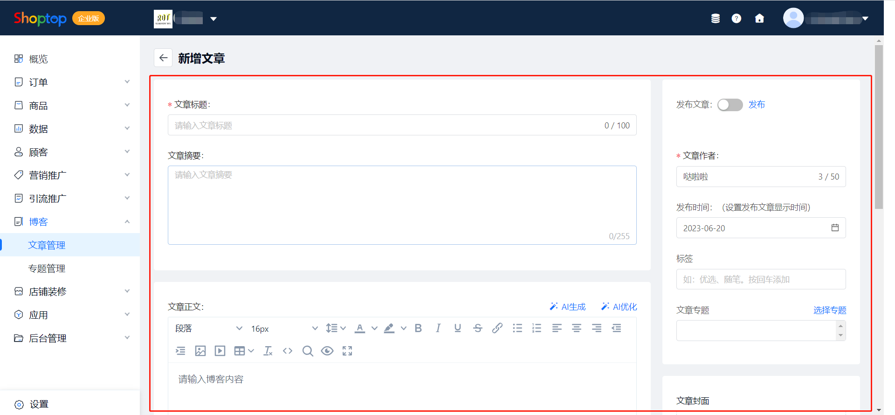Screen dimensions: 895x415
Task: Focus the 文章摘要 summary textarea
Action: click(402, 205)
